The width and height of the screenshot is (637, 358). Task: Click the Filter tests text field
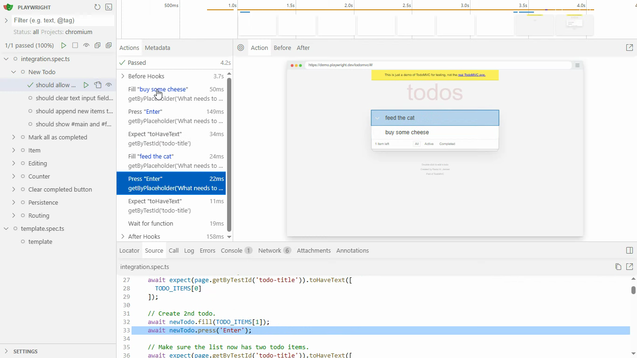coord(63,20)
